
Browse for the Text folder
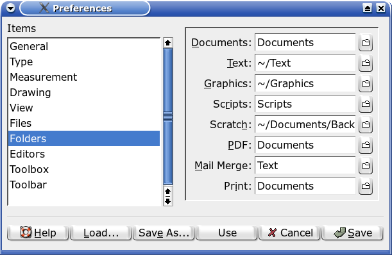[366, 63]
